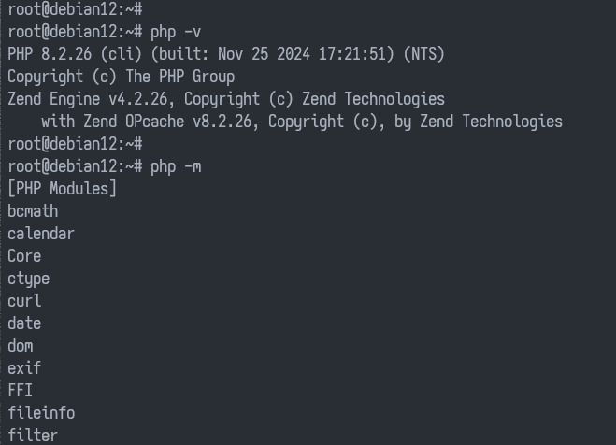This screenshot has height=445, width=616.
Task: Click the FFI module entry
Action: point(20,391)
